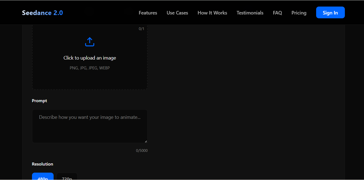Screen dimensions: 364x180
Task: Click the empty preview area right of the prompt
Action: click(x=246, y=104)
